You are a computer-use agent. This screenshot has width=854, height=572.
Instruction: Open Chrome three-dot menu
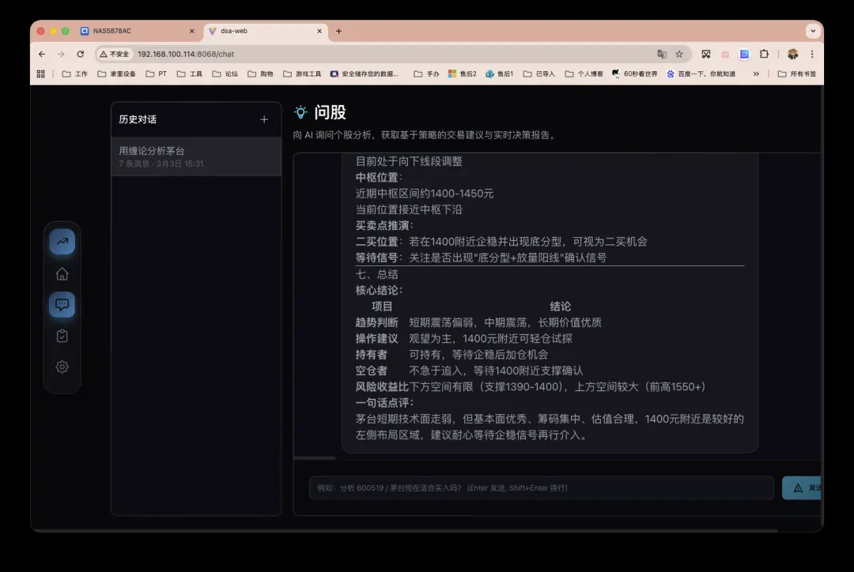pos(812,54)
